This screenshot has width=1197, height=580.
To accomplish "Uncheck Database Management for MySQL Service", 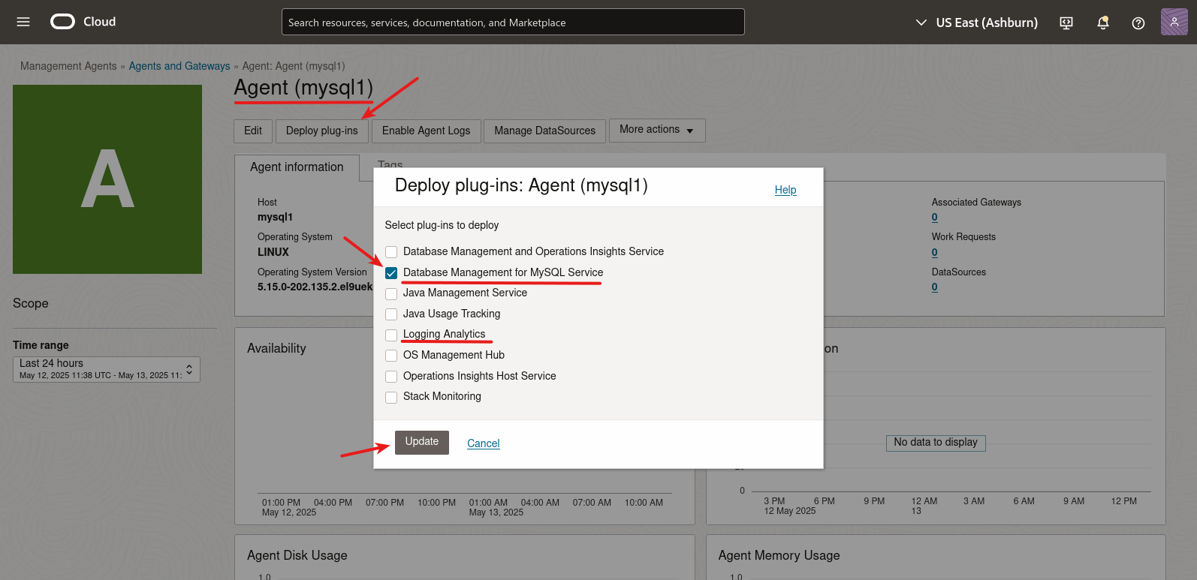I will point(391,273).
